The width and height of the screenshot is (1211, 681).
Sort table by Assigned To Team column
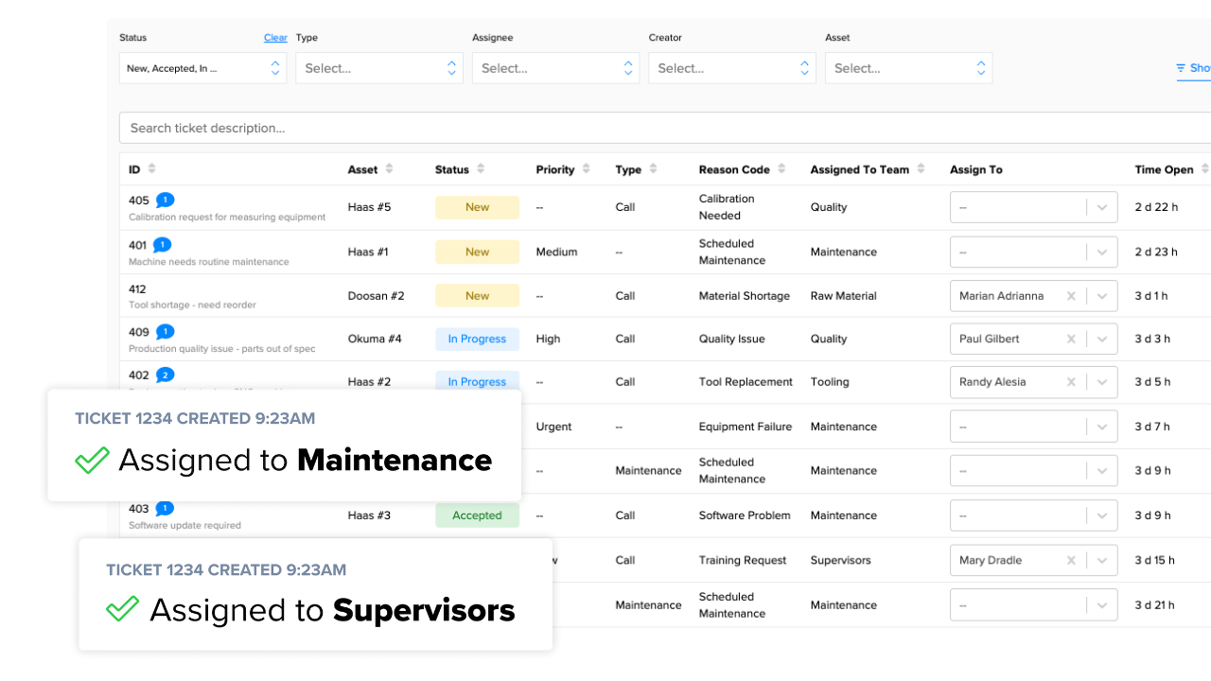click(x=921, y=169)
